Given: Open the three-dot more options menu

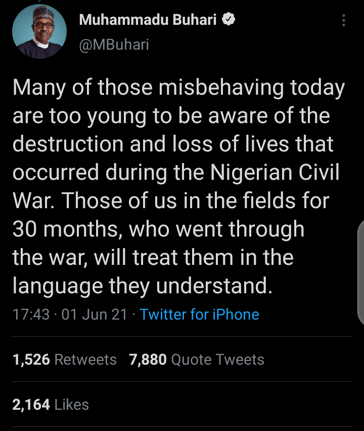Looking at the screenshot, I should click(x=344, y=21).
